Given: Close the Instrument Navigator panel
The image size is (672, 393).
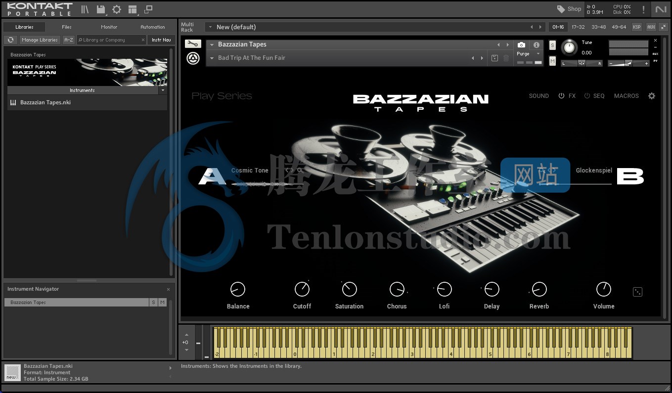Looking at the screenshot, I should pos(168,289).
